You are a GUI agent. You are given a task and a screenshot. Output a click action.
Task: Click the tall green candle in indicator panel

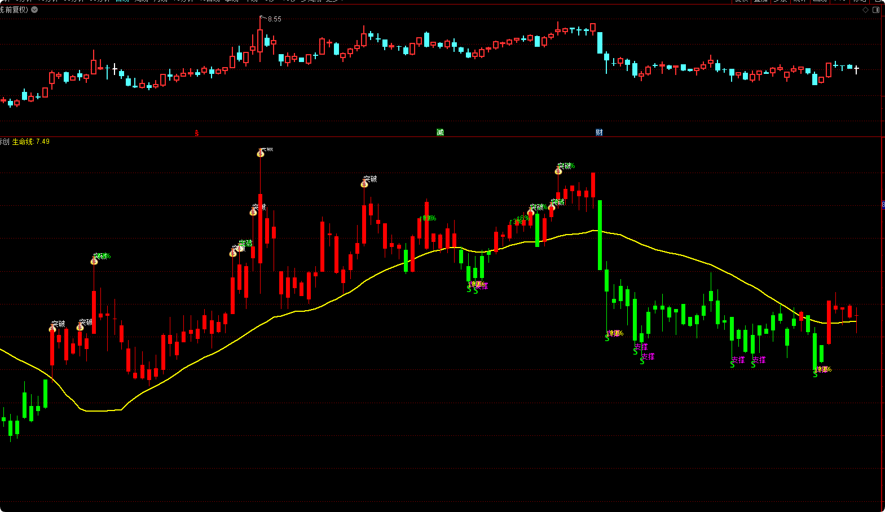pyautogui.click(x=600, y=235)
